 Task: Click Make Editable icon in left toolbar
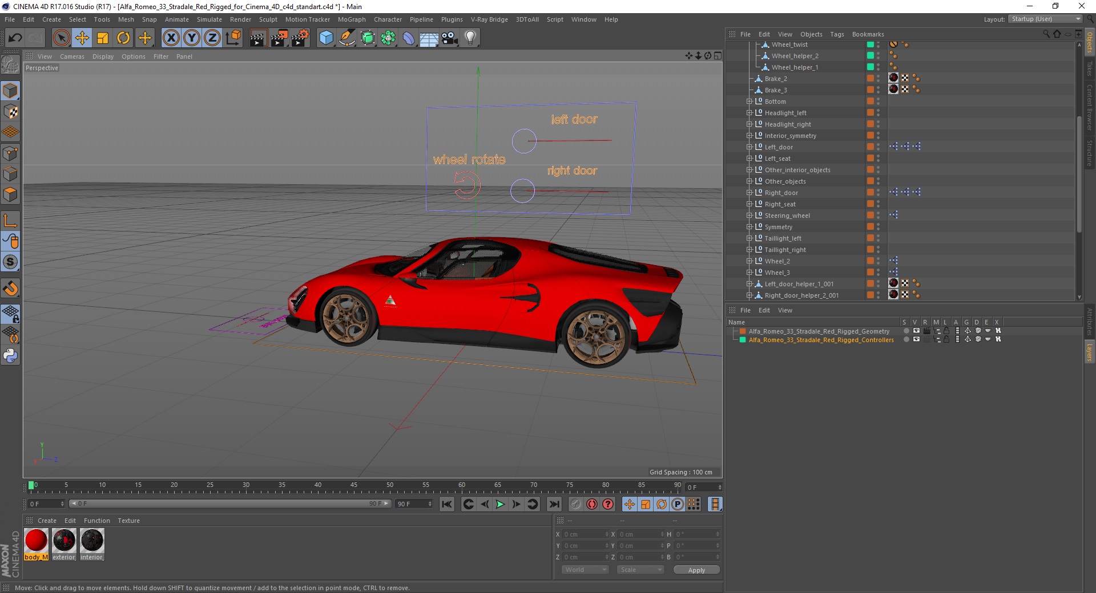click(10, 64)
